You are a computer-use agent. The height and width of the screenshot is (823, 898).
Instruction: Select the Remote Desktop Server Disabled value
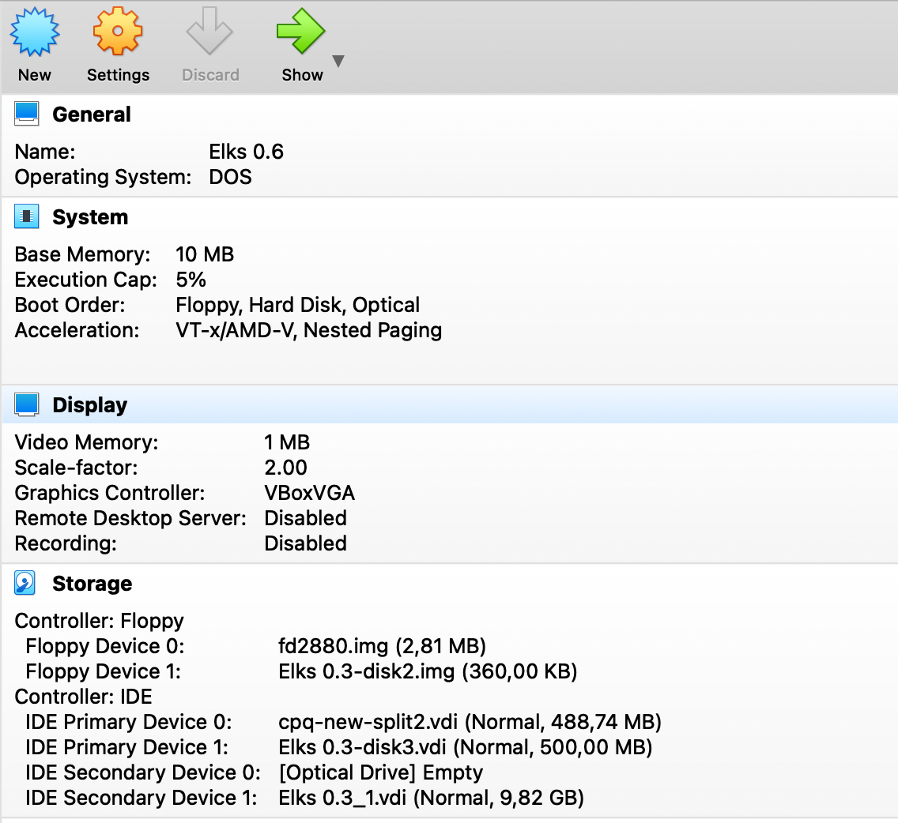(305, 518)
